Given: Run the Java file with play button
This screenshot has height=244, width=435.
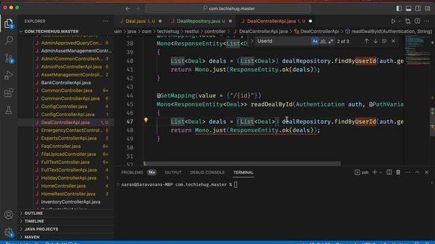Looking at the screenshot, I should pyautogui.click(x=393, y=21).
